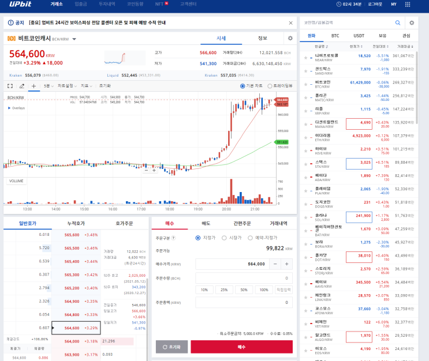Switch to the 매도 sell tab
Image resolution: width=429 pixels, height=361 pixels.
pyautogui.click(x=206, y=224)
